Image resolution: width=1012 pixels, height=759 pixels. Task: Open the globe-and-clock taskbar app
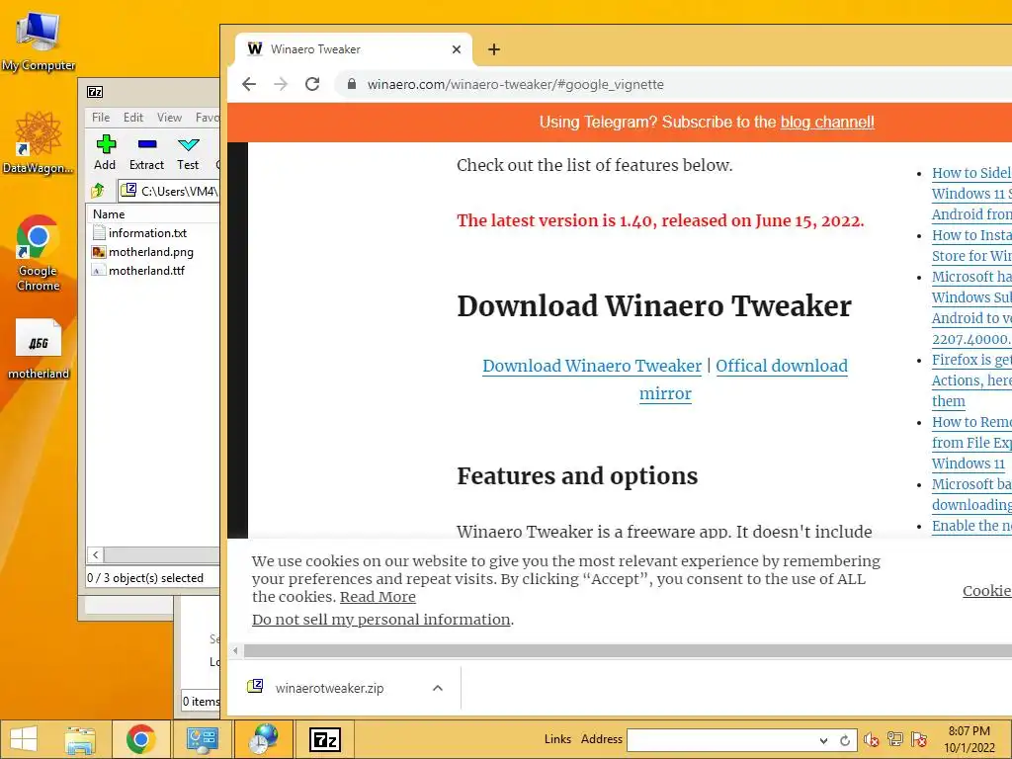coord(263,739)
